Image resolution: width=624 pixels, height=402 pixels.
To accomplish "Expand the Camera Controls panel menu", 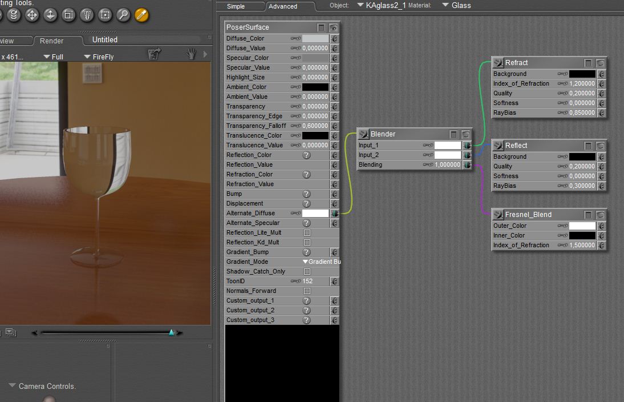I will coord(12,386).
